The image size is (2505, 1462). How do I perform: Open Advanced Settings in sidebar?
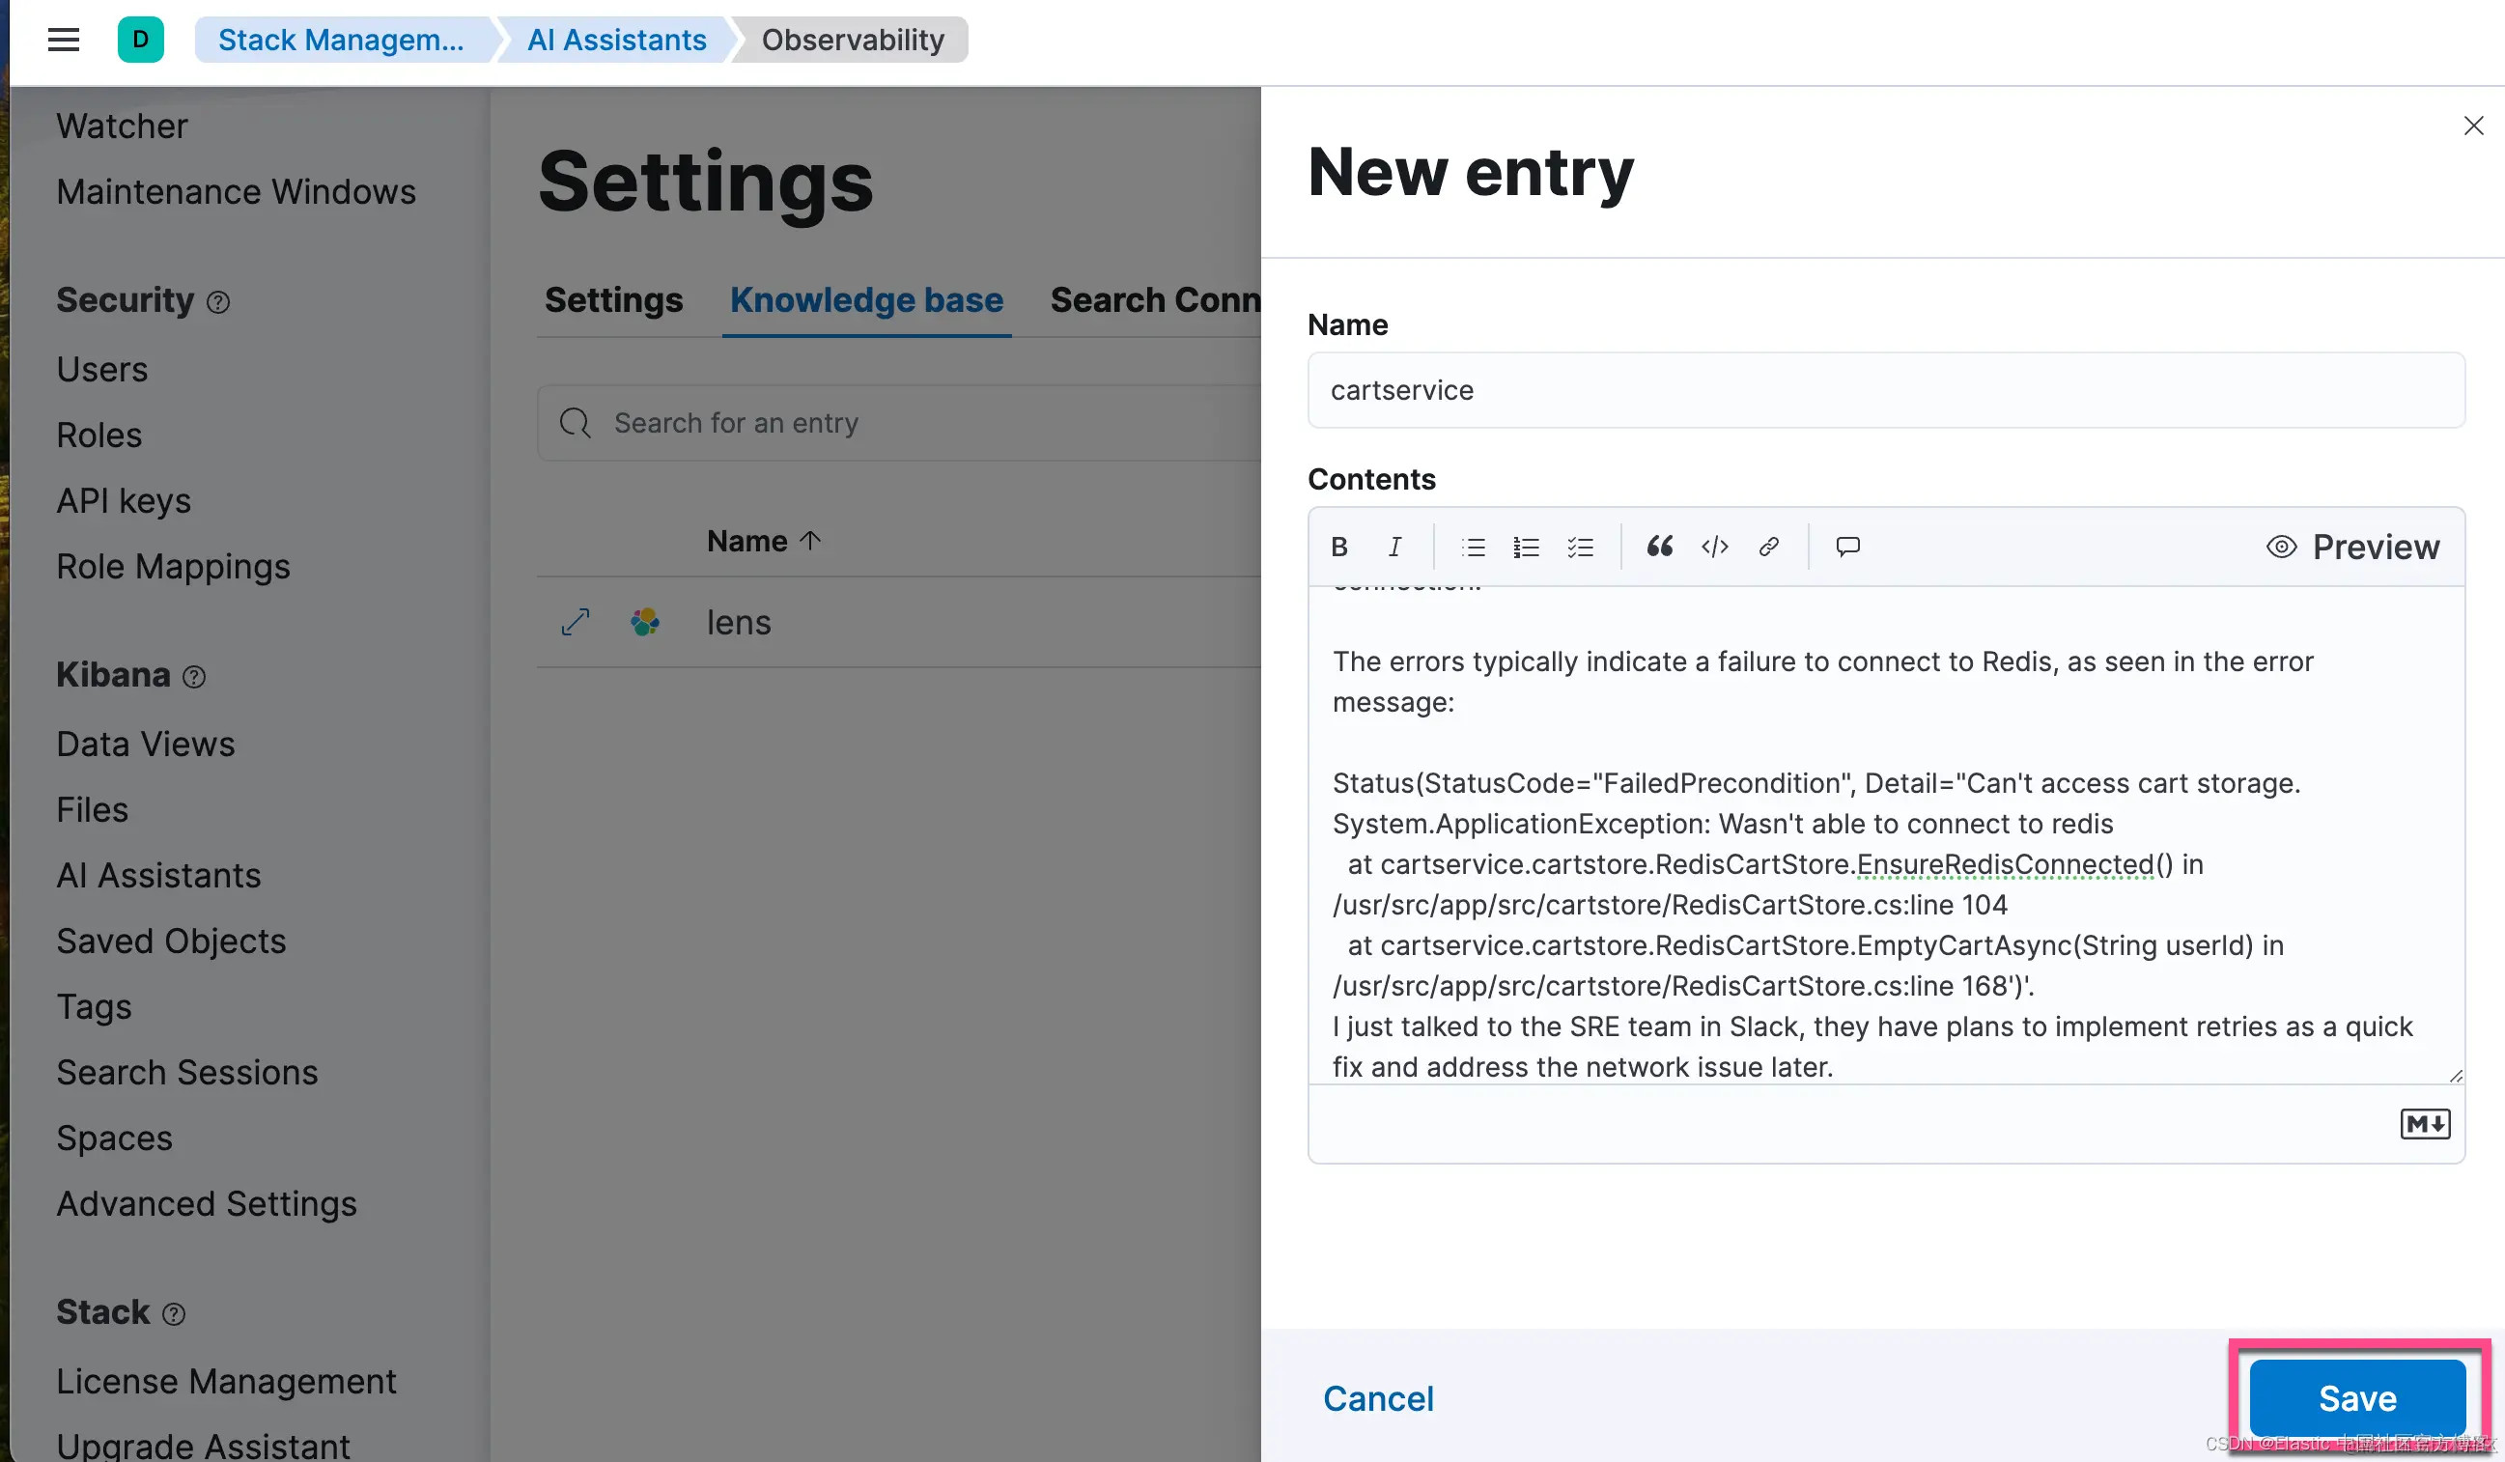206,1203
